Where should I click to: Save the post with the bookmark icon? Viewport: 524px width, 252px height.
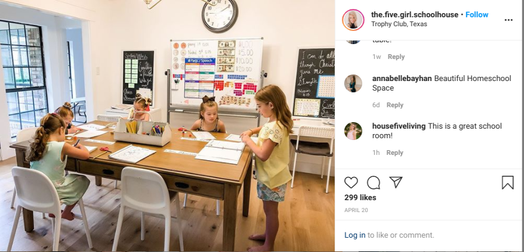pos(508,182)
